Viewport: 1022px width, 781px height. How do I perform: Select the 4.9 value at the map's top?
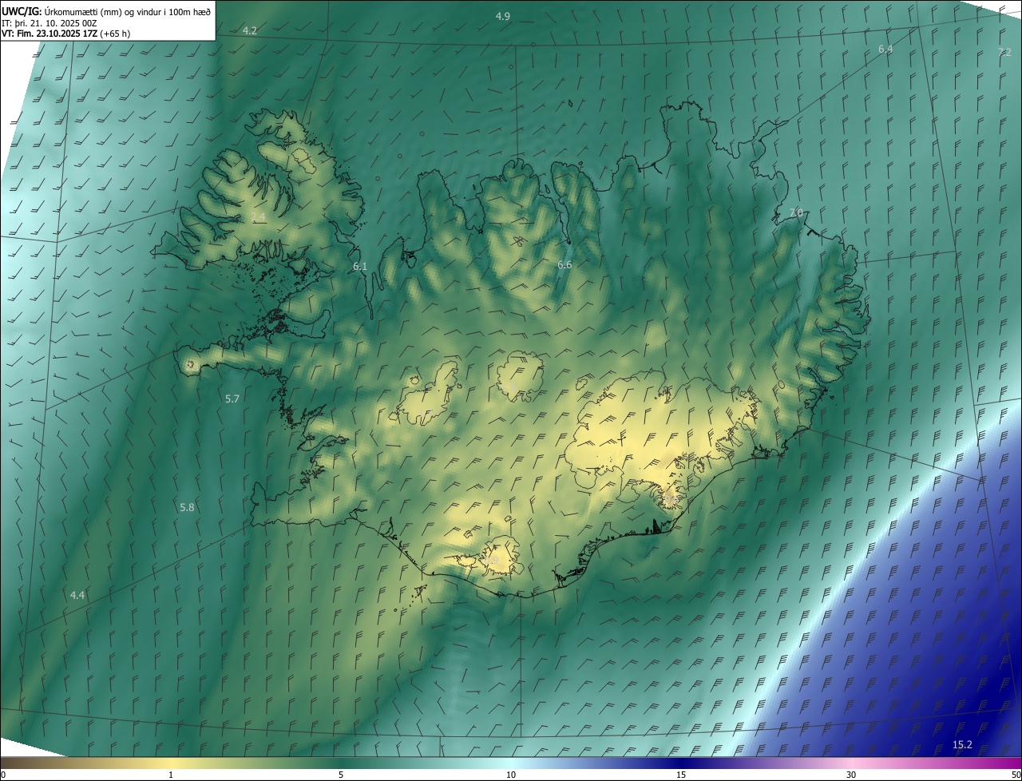[503, 17]
